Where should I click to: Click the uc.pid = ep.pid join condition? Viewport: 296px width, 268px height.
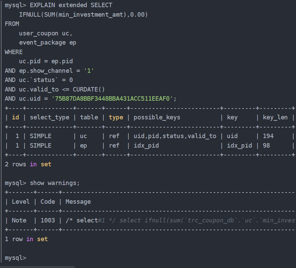pyautogui.click(x=46, y=61)
